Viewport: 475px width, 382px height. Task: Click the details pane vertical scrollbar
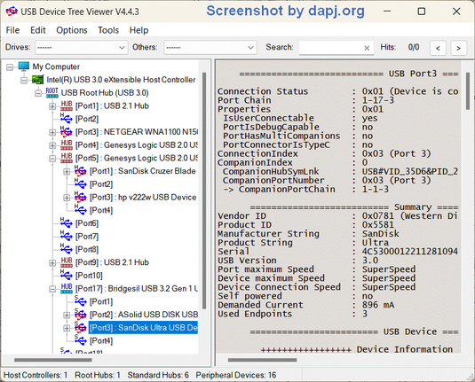click(468, 90)
